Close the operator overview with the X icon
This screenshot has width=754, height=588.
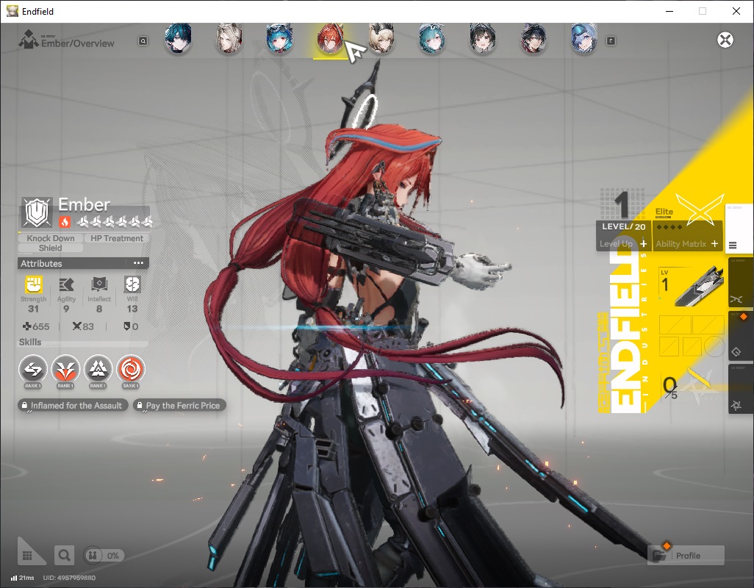(x=725, y=40)
